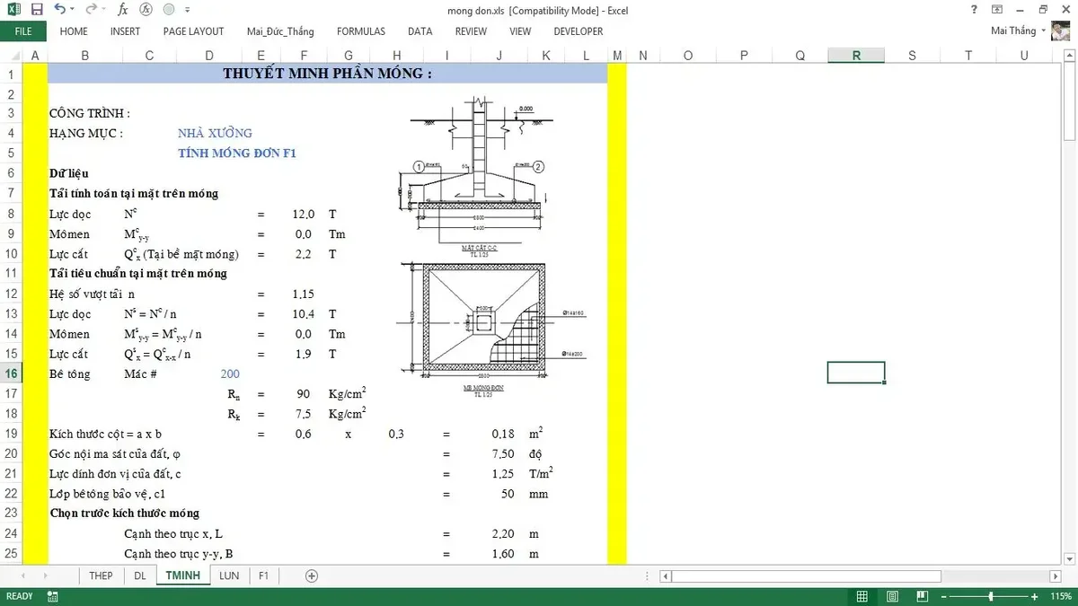
Task: Add a new worksheet with the plus icon
Action: 311,575
